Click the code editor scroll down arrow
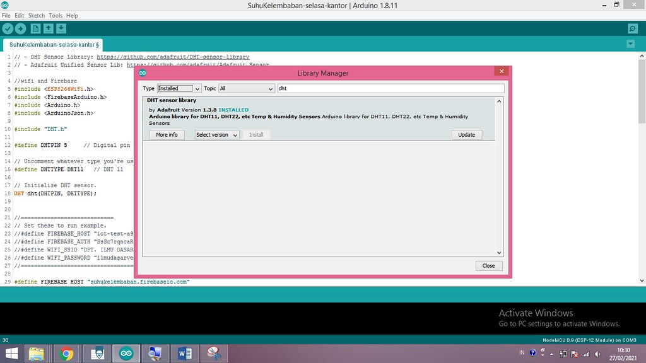 tap(642, 280)
